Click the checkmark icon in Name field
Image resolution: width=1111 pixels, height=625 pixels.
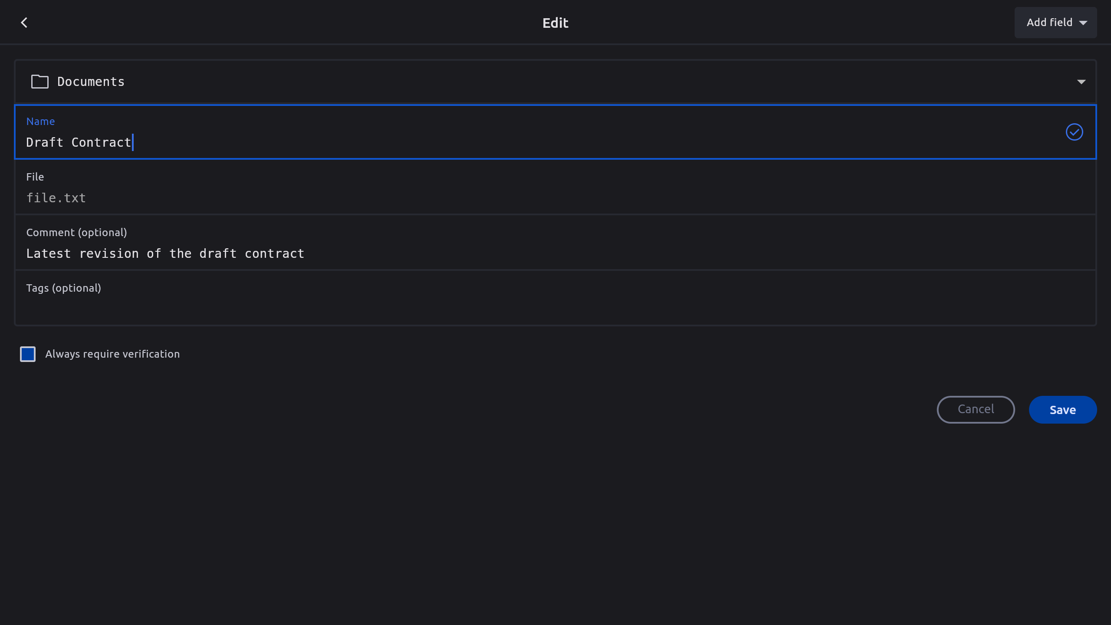(x=1074, y=132)
